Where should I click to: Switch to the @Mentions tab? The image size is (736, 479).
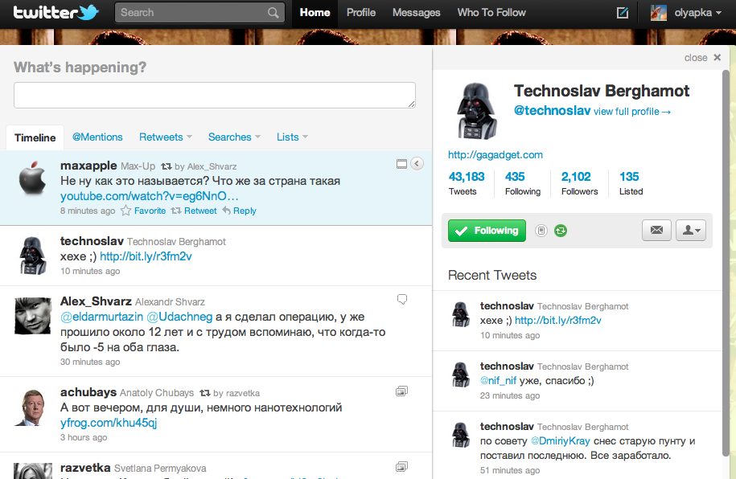click(x=97, y=137)
